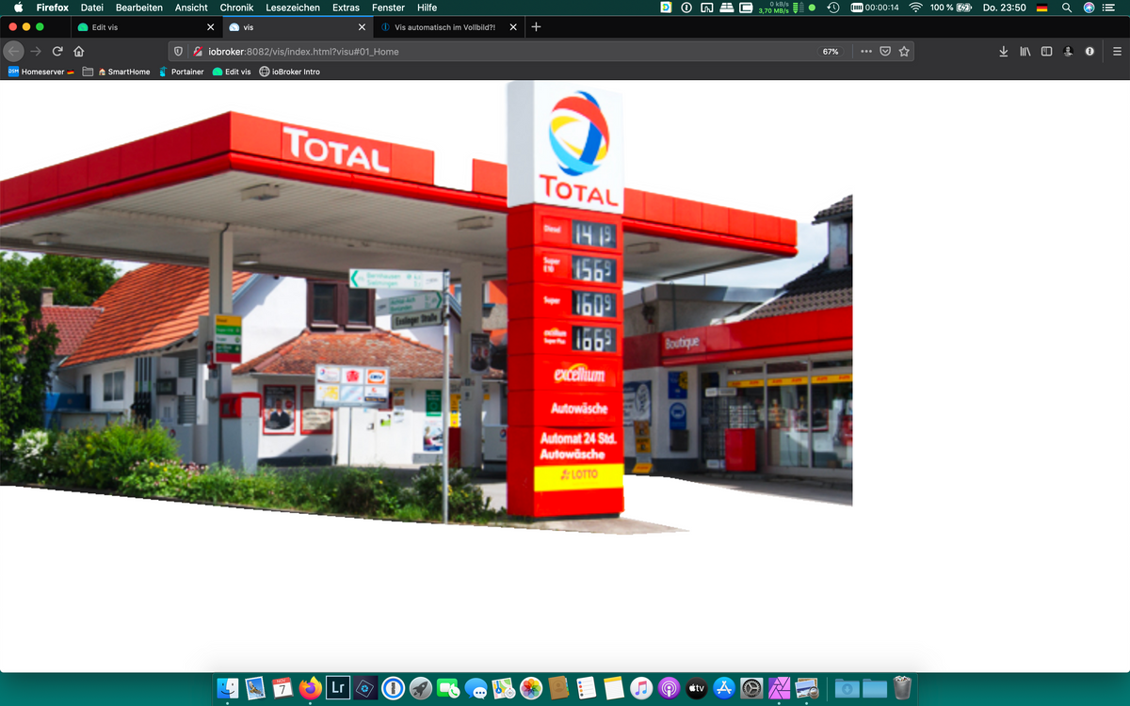The width and height of the screenshot is (1130, 706).
Task: Go to Firefox home page
Action: tap(79, 52)
